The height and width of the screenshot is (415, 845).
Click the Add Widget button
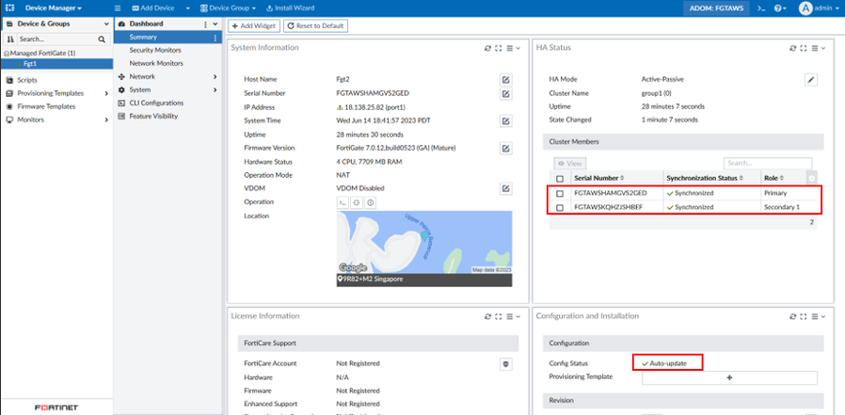coord(253,25)
